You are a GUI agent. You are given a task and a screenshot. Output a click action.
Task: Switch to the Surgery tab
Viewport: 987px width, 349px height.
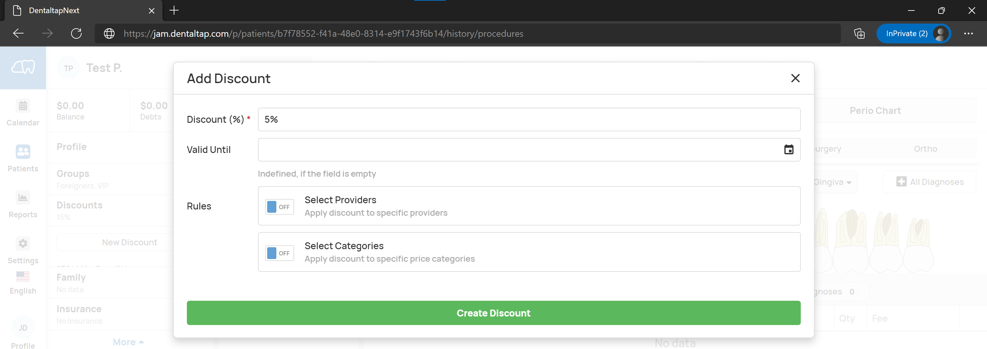tap(828, 149)
